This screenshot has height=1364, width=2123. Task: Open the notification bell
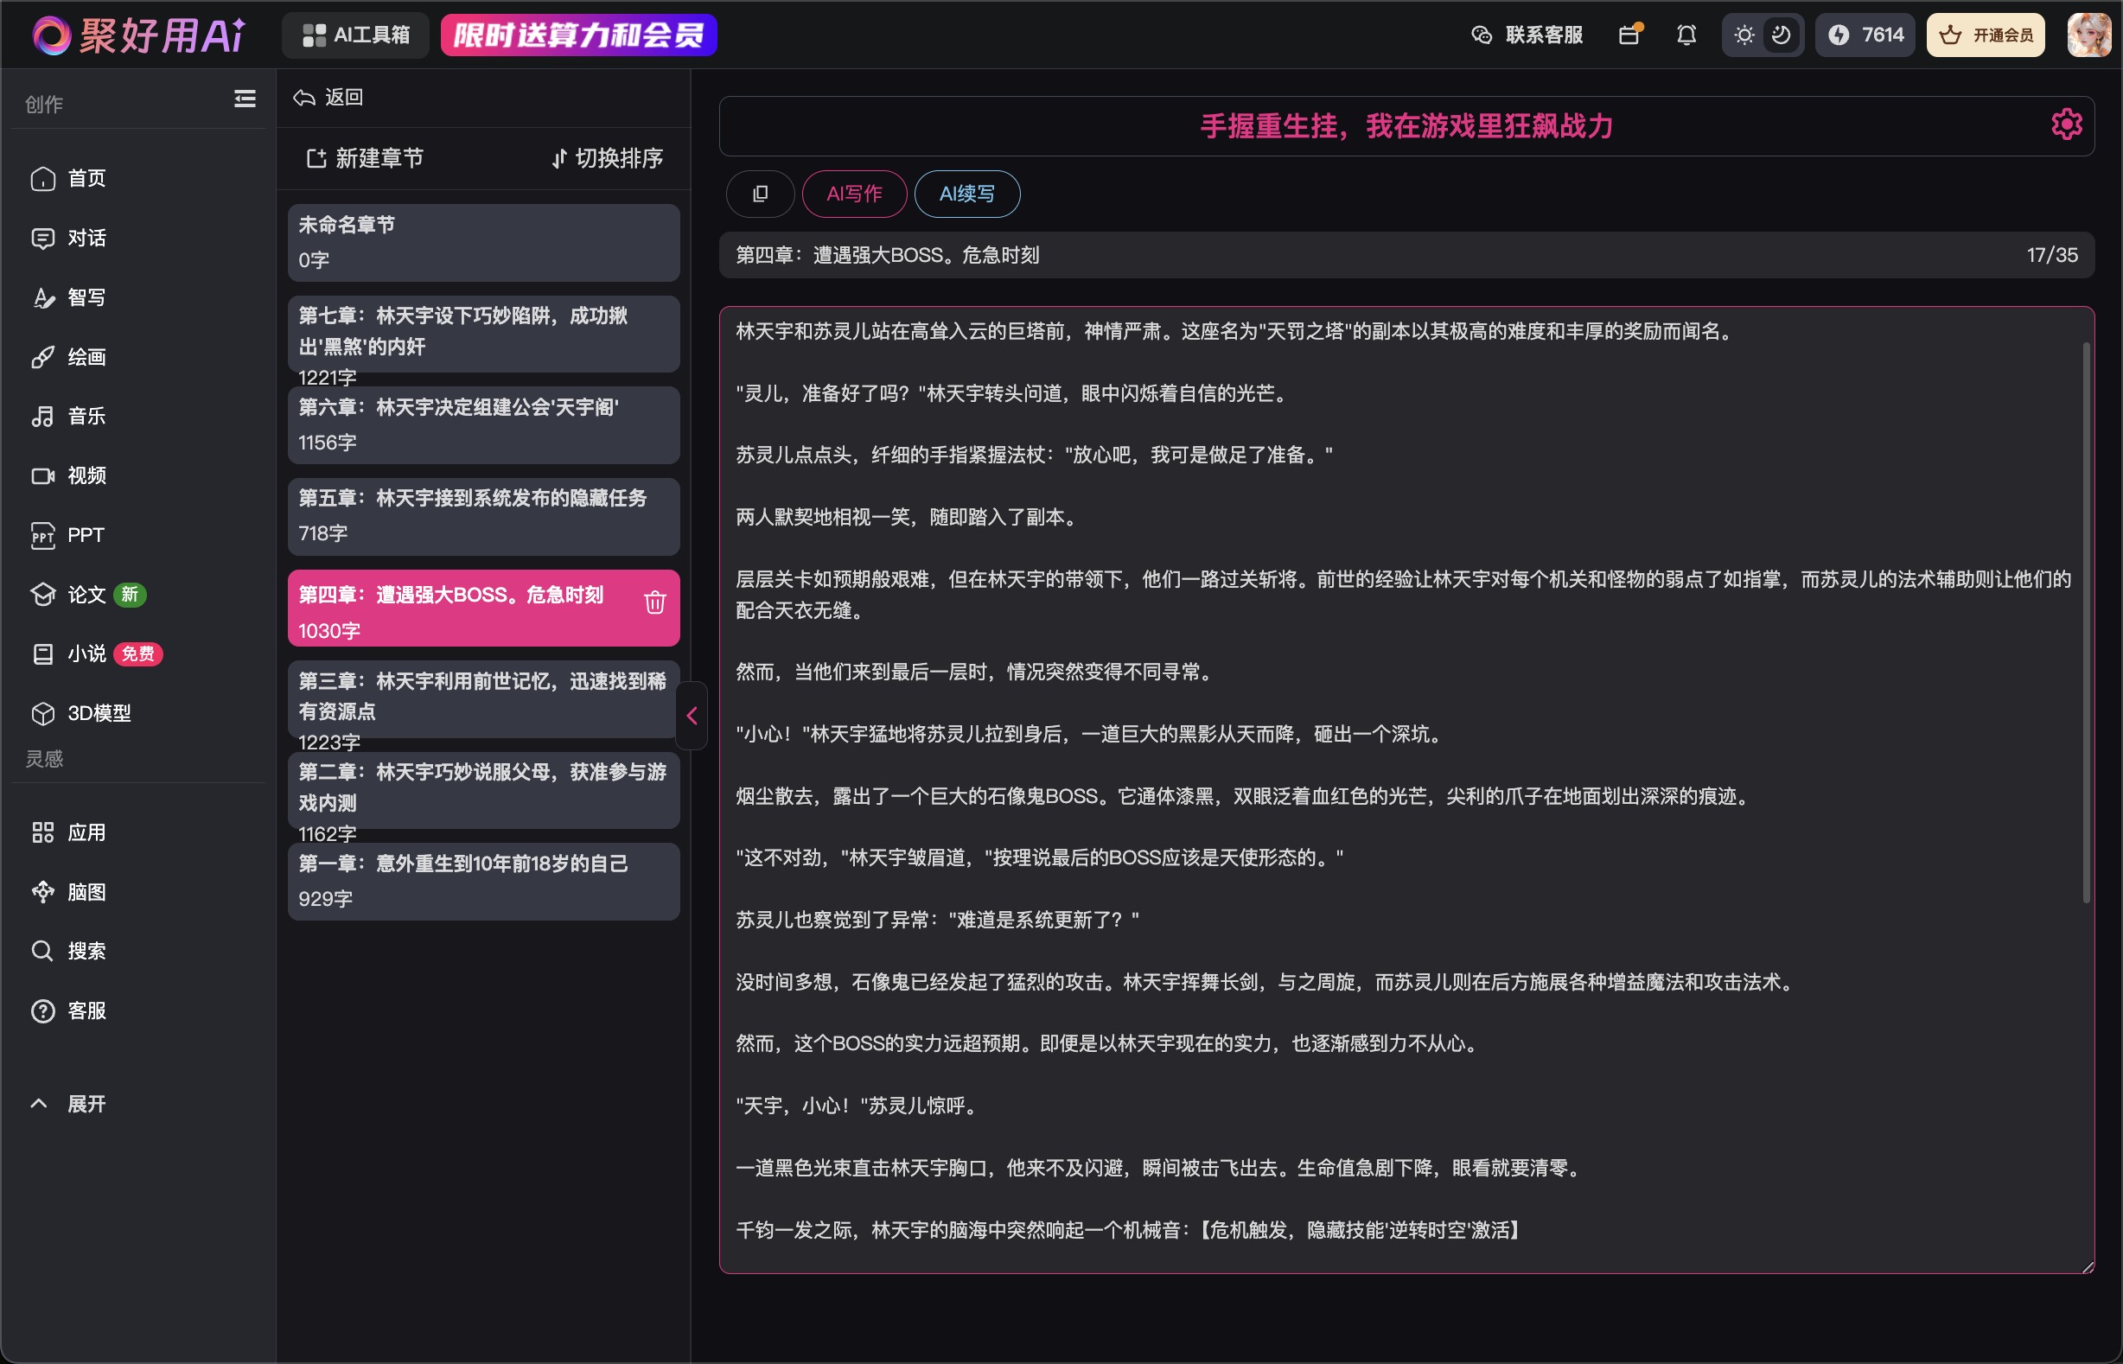coord(1686,35)
